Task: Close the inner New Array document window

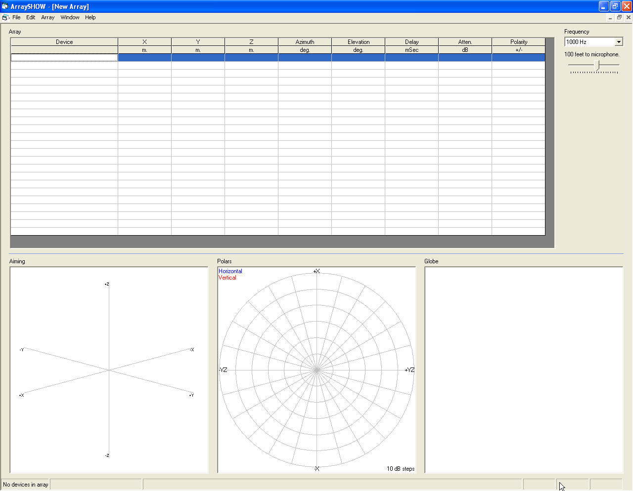Action: click(629, 17)
